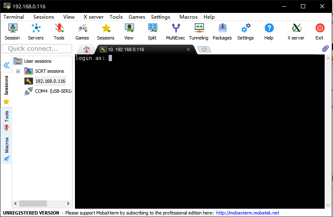Image resolution: width=333 pixels, height=217 pixels.
Task: Click the sidebar horizontal scrollbar right arrow
Action: click(x=68, y=203)
